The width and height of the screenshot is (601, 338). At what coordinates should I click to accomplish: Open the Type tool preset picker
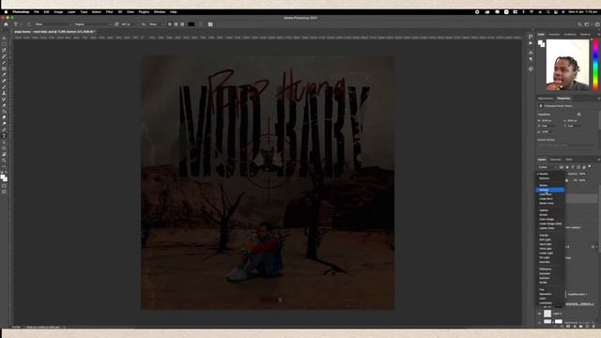click(x=17, y=24)
